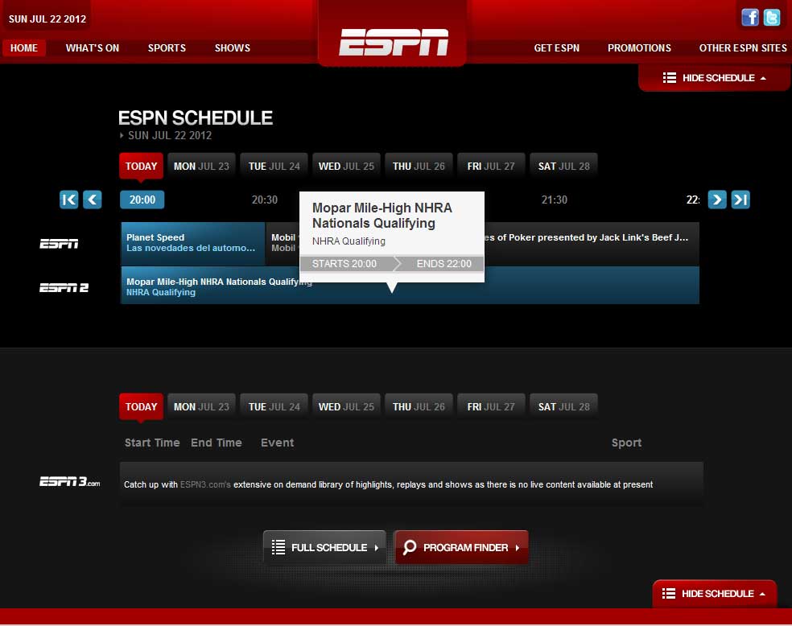Open the Sports menu
This screenshot has width=792, height=626.
click(167, 48)
